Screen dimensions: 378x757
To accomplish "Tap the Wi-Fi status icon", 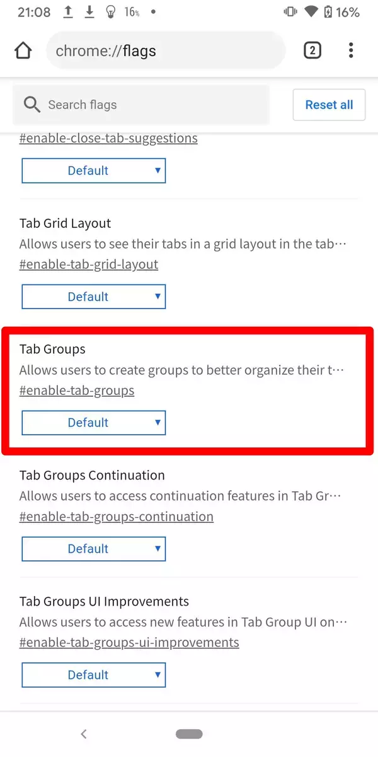I will (x=311, y=12).
